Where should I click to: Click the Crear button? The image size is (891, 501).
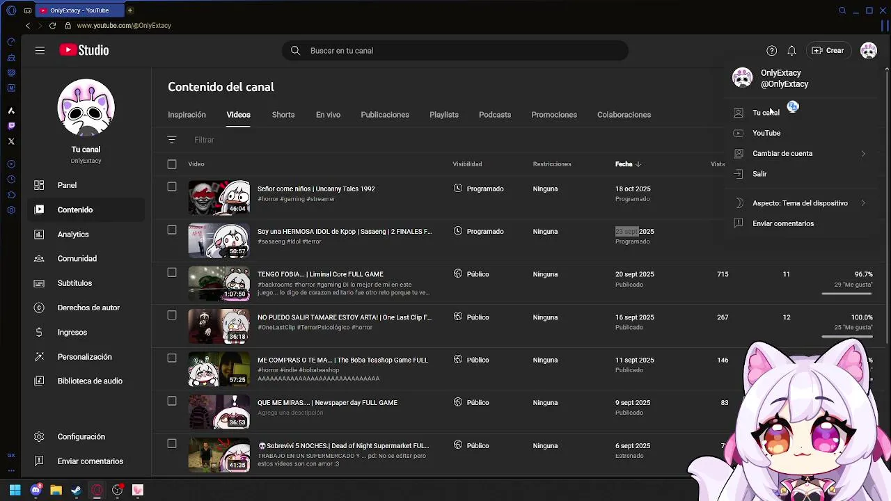828,51
